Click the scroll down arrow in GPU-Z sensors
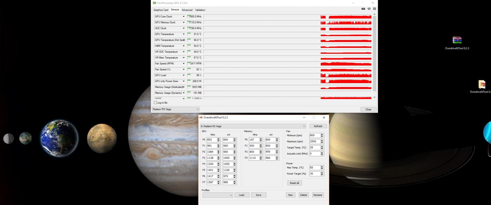Image resolution: width=491 pixels, height=205 pixels. coord(375,97)
